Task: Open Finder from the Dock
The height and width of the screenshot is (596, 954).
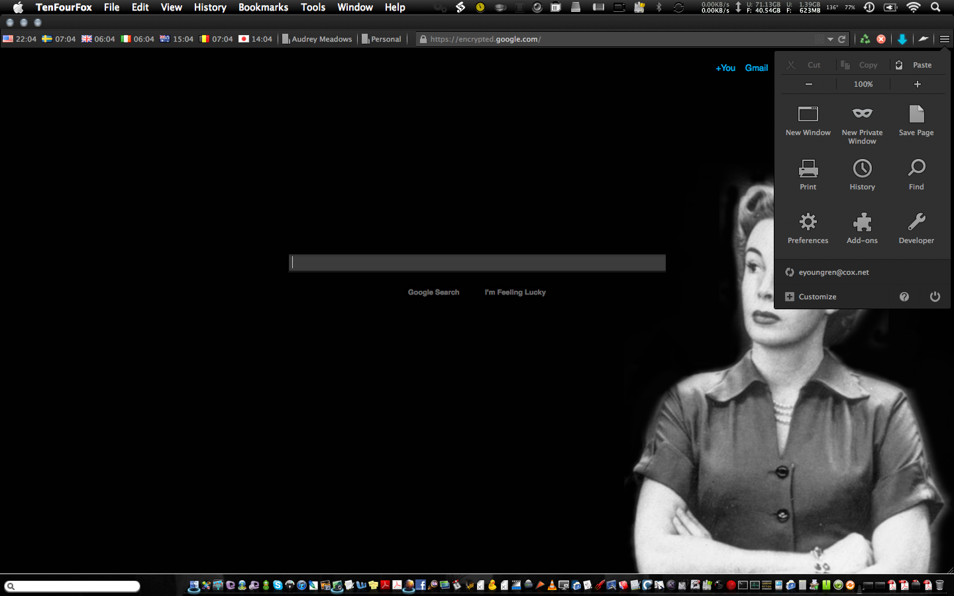Action: tap(193, 585)
